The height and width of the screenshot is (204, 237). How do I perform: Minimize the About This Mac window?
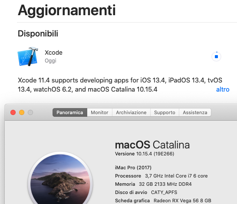(22, 112)
